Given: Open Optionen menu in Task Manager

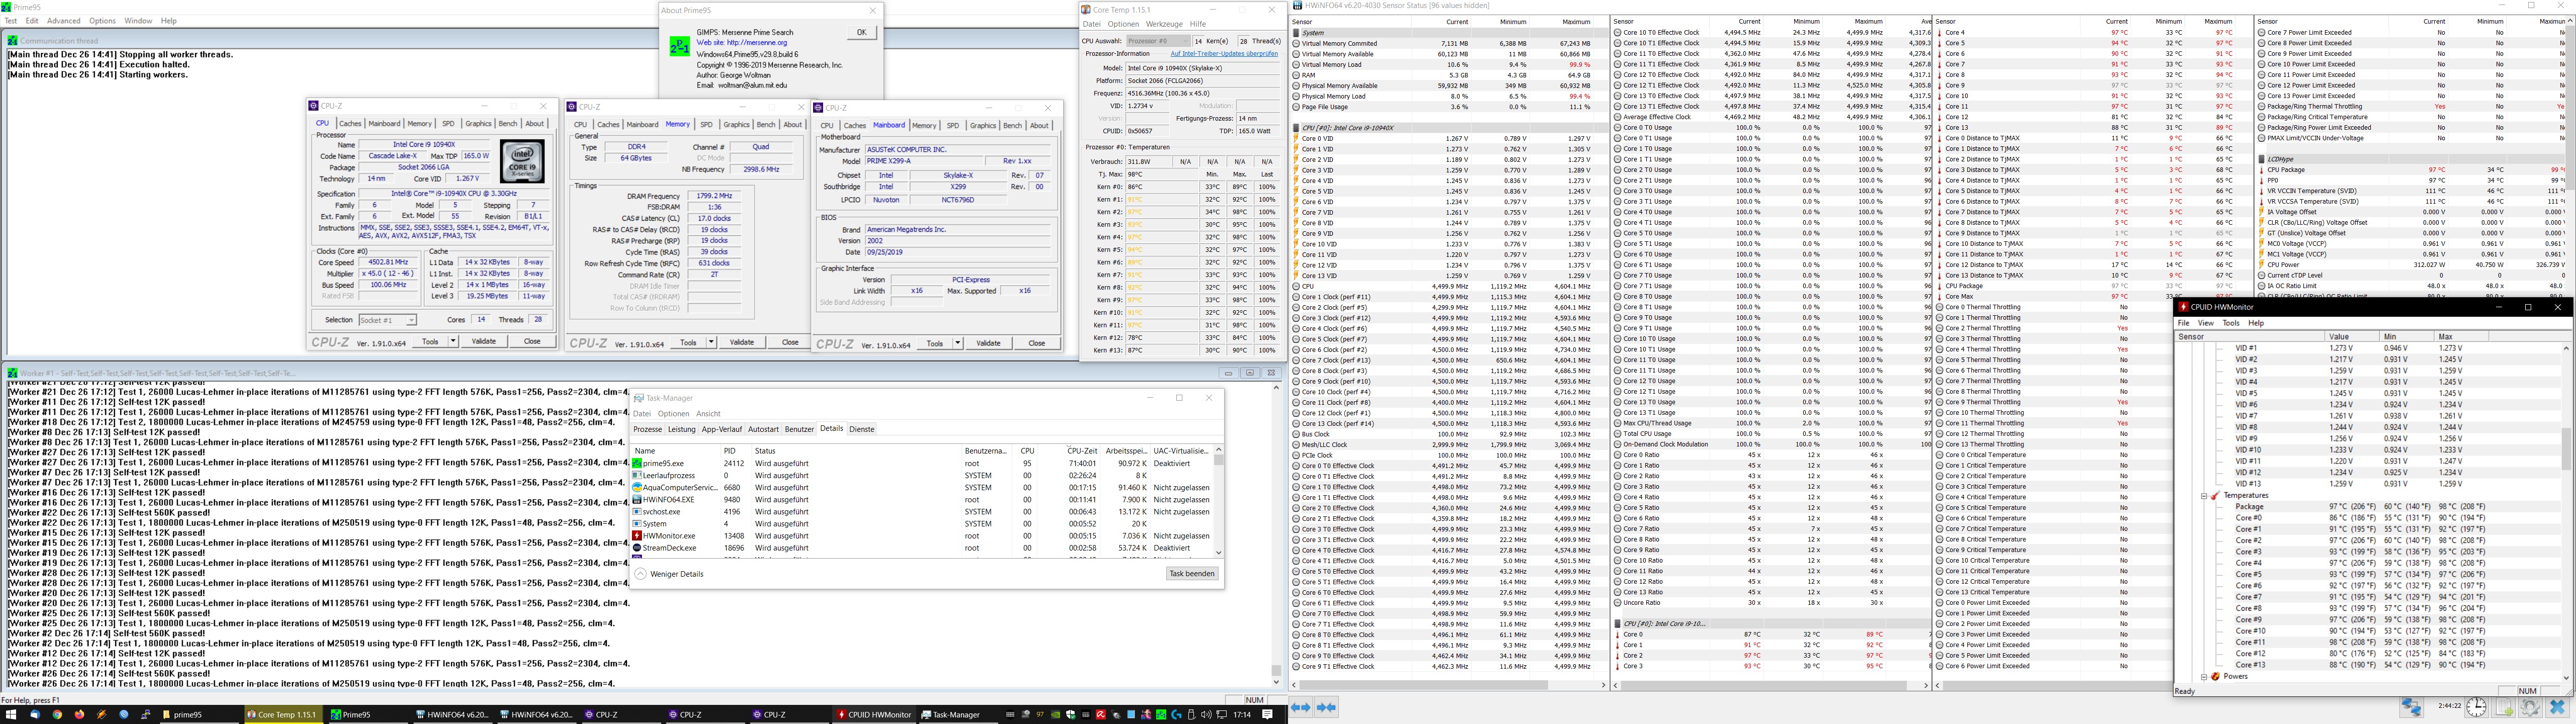Looking at the screenshot, I should pyautogui.click(x=673, y=414).
